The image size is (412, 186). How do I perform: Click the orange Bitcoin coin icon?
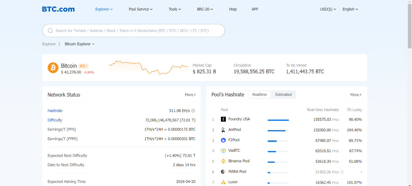pyautogui.click(x=53, y=68)
